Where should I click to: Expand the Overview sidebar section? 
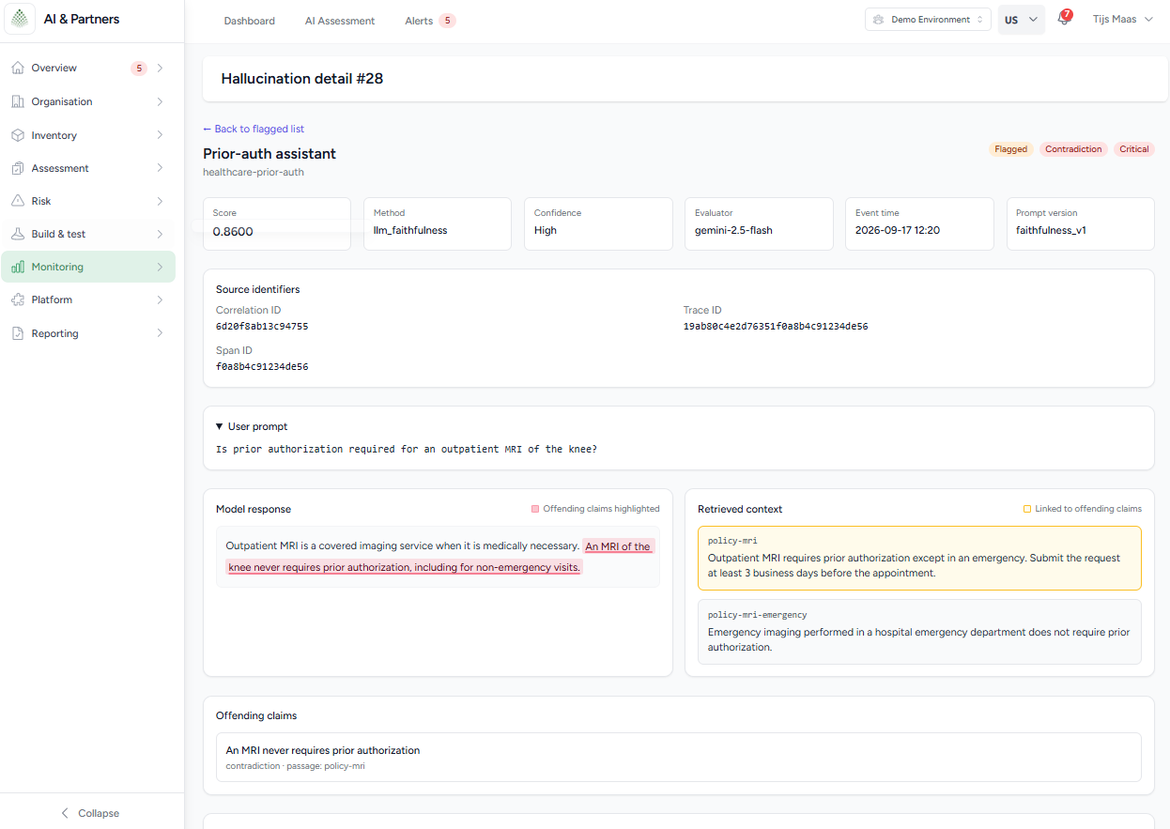(160, 68)
